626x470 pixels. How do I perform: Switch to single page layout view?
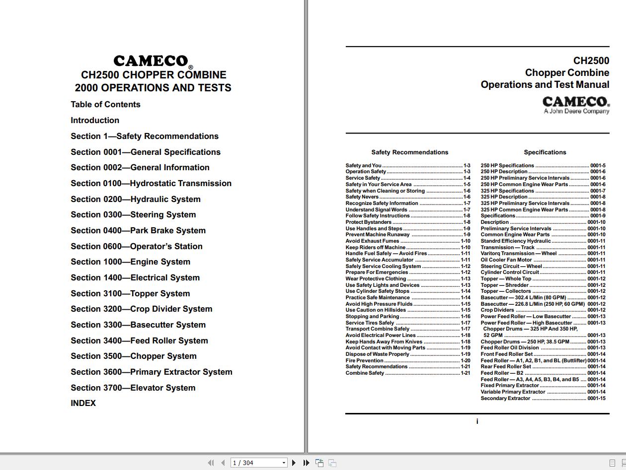coord(612,463)
